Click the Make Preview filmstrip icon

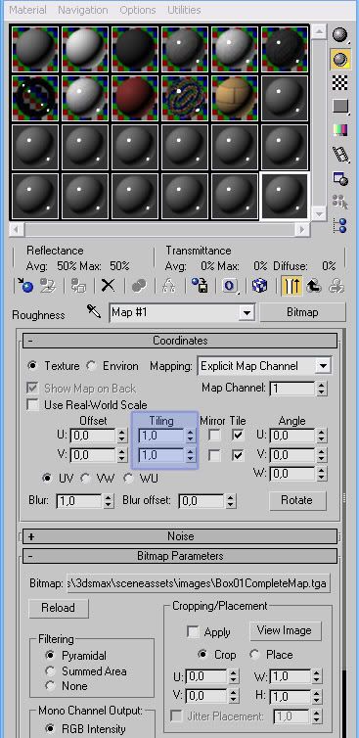coord(339,154)
